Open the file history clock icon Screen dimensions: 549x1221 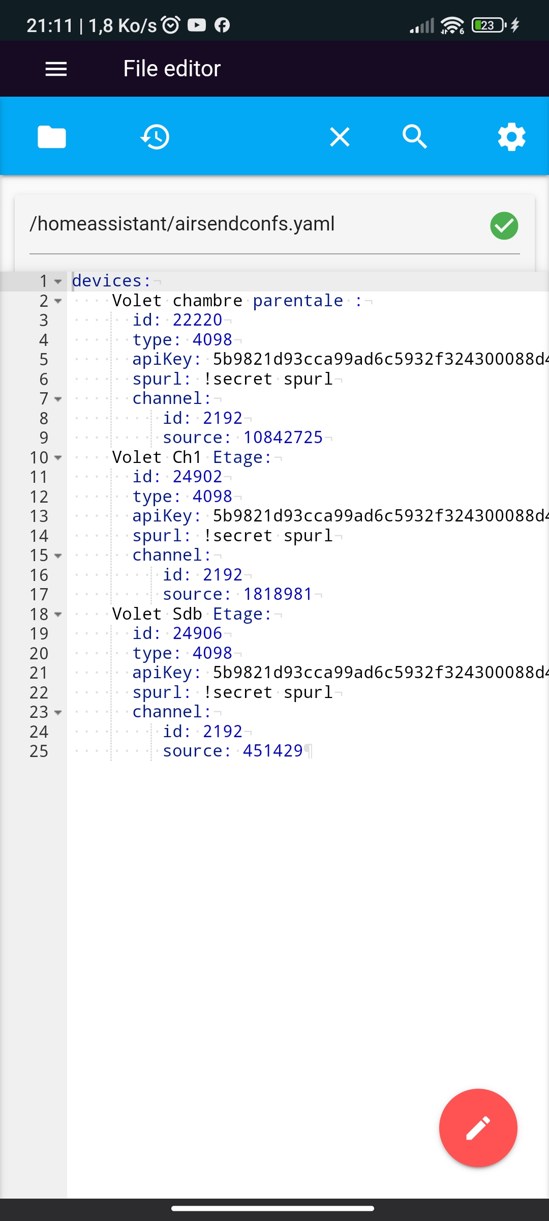[x=155, y=137]
